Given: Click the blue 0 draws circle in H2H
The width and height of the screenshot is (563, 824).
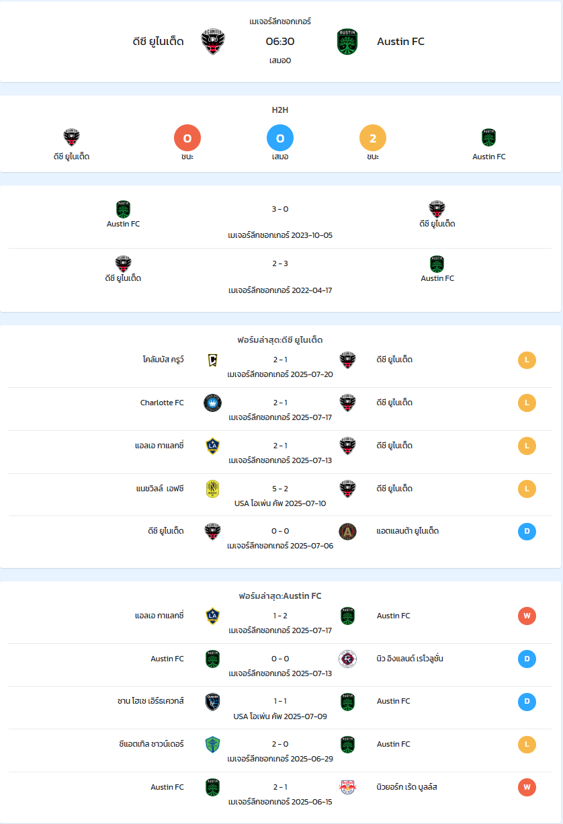Looking at the screenshot, I should click(x=280, y=138).
